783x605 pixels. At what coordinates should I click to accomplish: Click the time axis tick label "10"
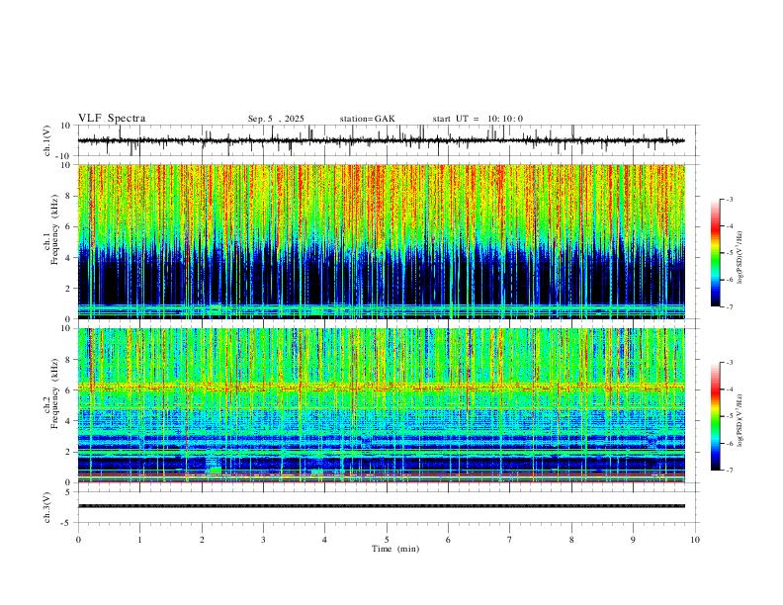(695, 540)
